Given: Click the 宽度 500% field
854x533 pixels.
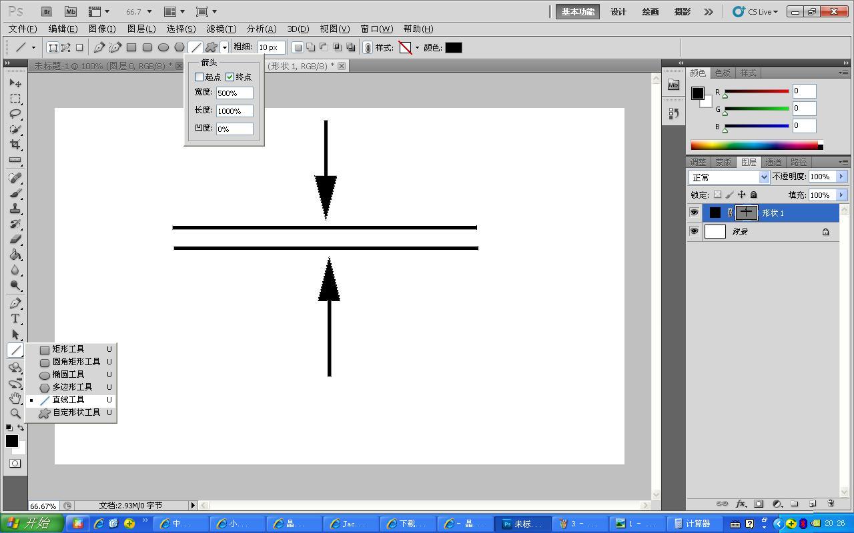Looking at the screenshot, I should click(235, 93).
